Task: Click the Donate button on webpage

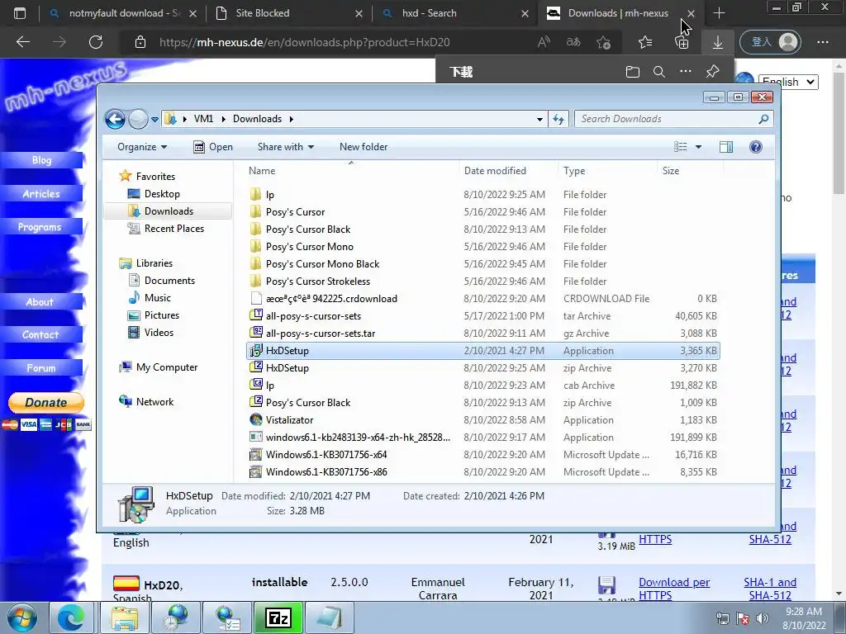Action: [x=46, y=402]
